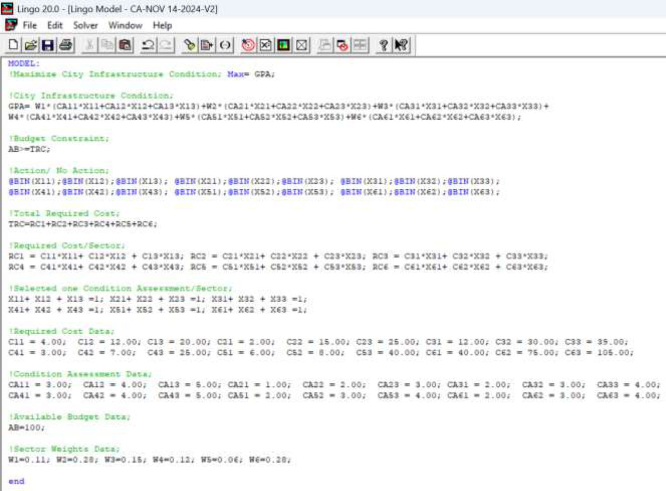Click the Copy icon in toolbar
This screenshot has width=666, height=491.
[107, 45]
